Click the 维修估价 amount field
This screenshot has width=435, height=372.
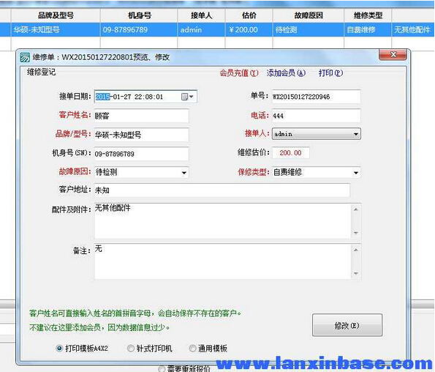coord(291,153)
